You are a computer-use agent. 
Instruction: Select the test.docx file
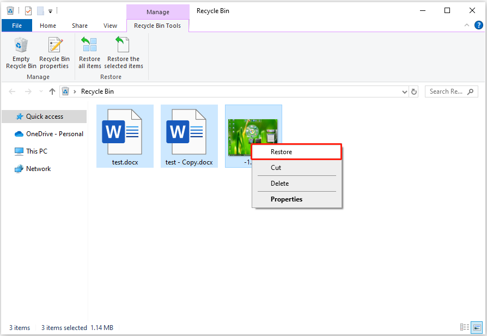click(125, 136)
